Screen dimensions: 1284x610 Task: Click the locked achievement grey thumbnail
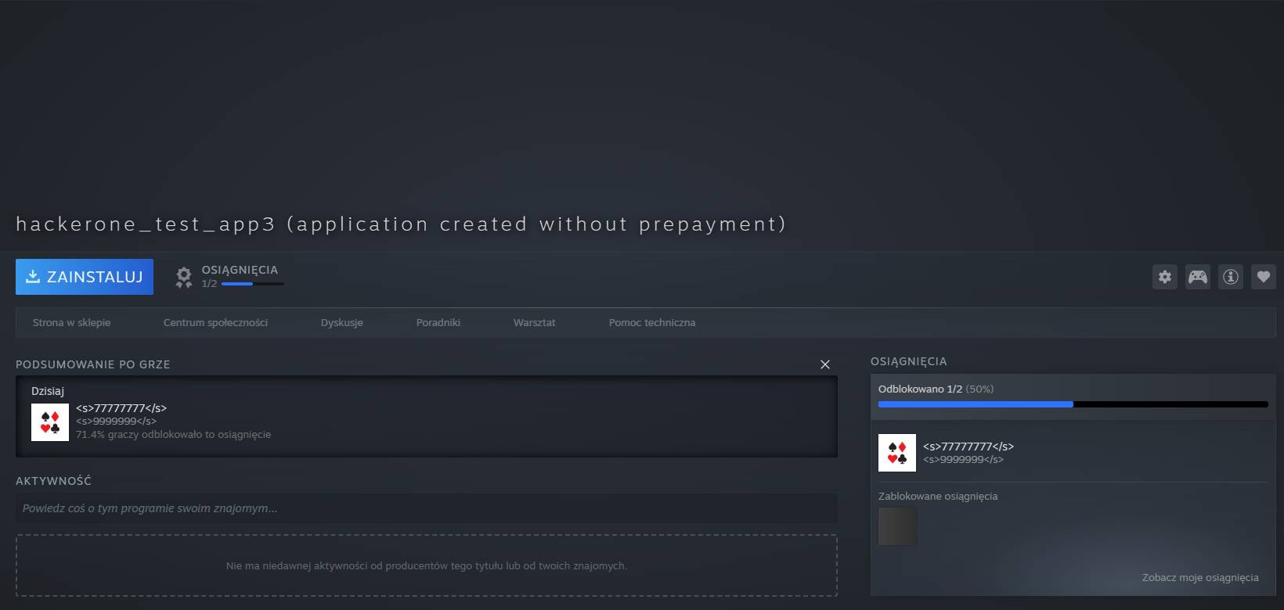897,526
